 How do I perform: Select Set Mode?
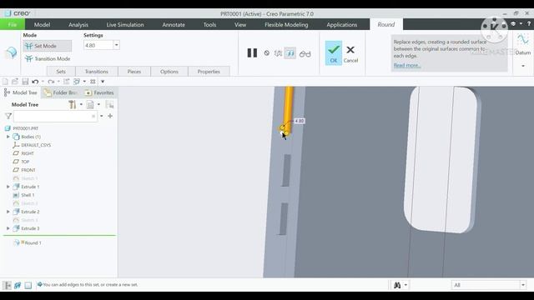(48, 46)
